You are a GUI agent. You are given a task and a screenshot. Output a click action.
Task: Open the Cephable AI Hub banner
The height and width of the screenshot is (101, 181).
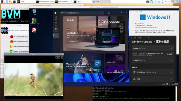pyautogui.click(x=94, y=33)
